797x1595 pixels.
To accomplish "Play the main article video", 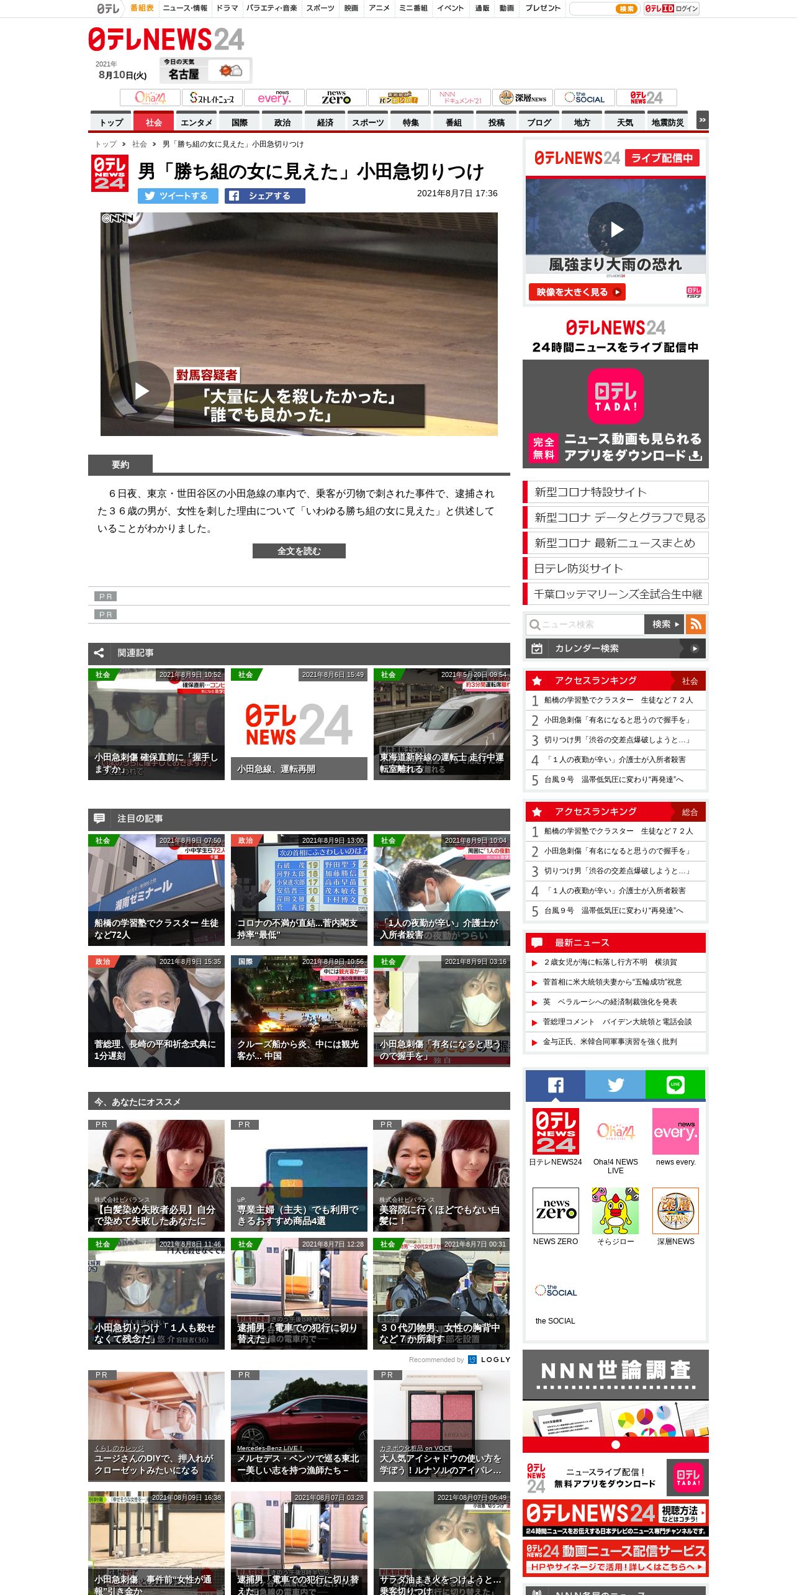I will click(142, 391).
